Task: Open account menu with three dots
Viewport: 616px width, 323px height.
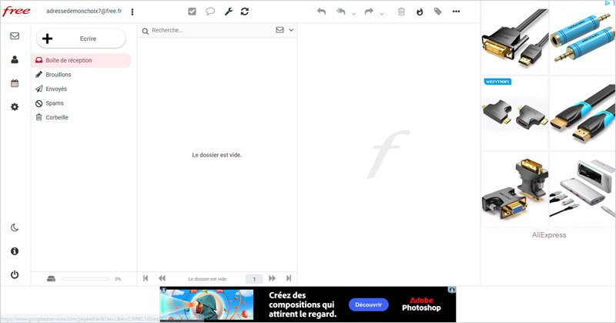Action: click(132, 12)
